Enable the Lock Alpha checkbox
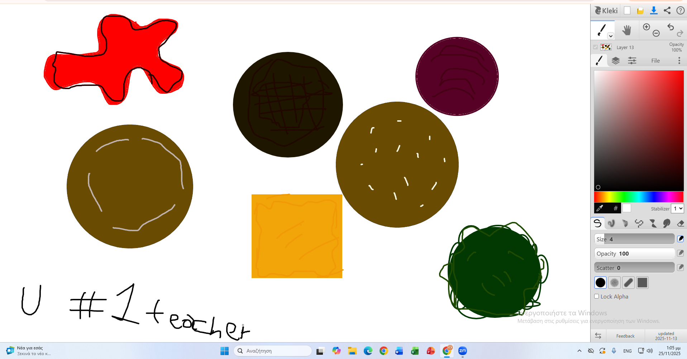Viewport: 687px width, 359px height. 597,296
